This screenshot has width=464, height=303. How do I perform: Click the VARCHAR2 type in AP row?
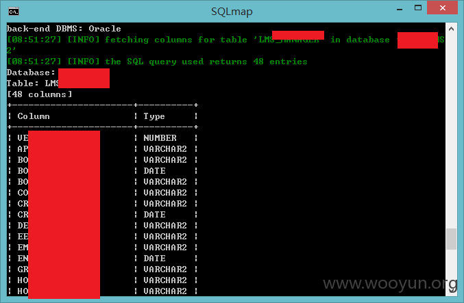165,149
